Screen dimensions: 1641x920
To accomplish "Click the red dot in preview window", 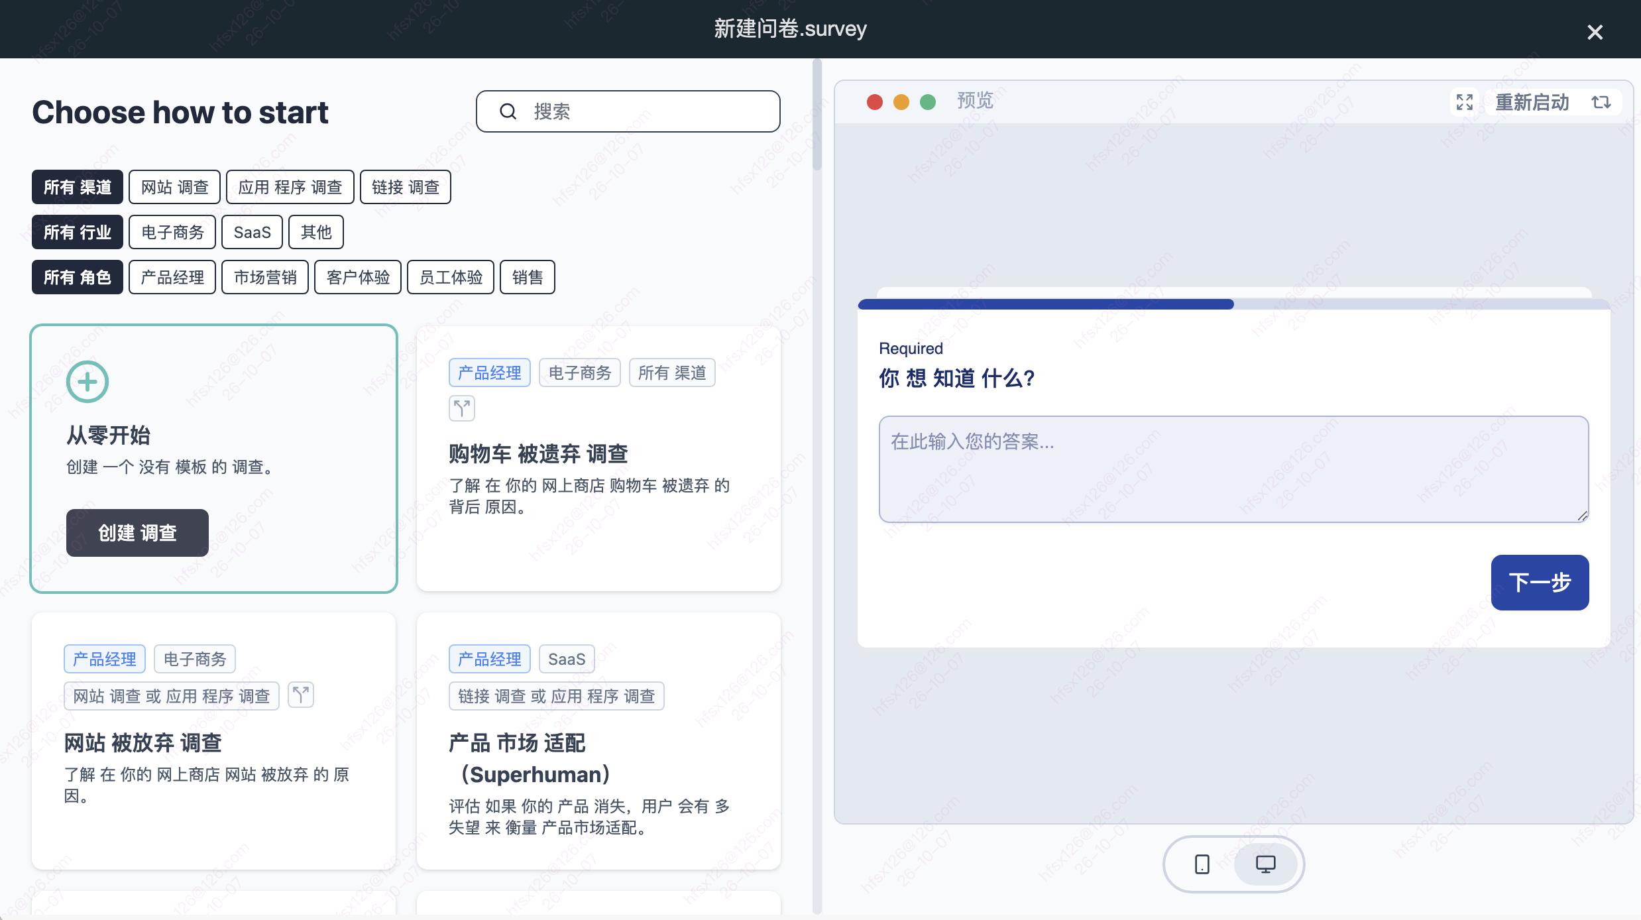I will 875,101.
